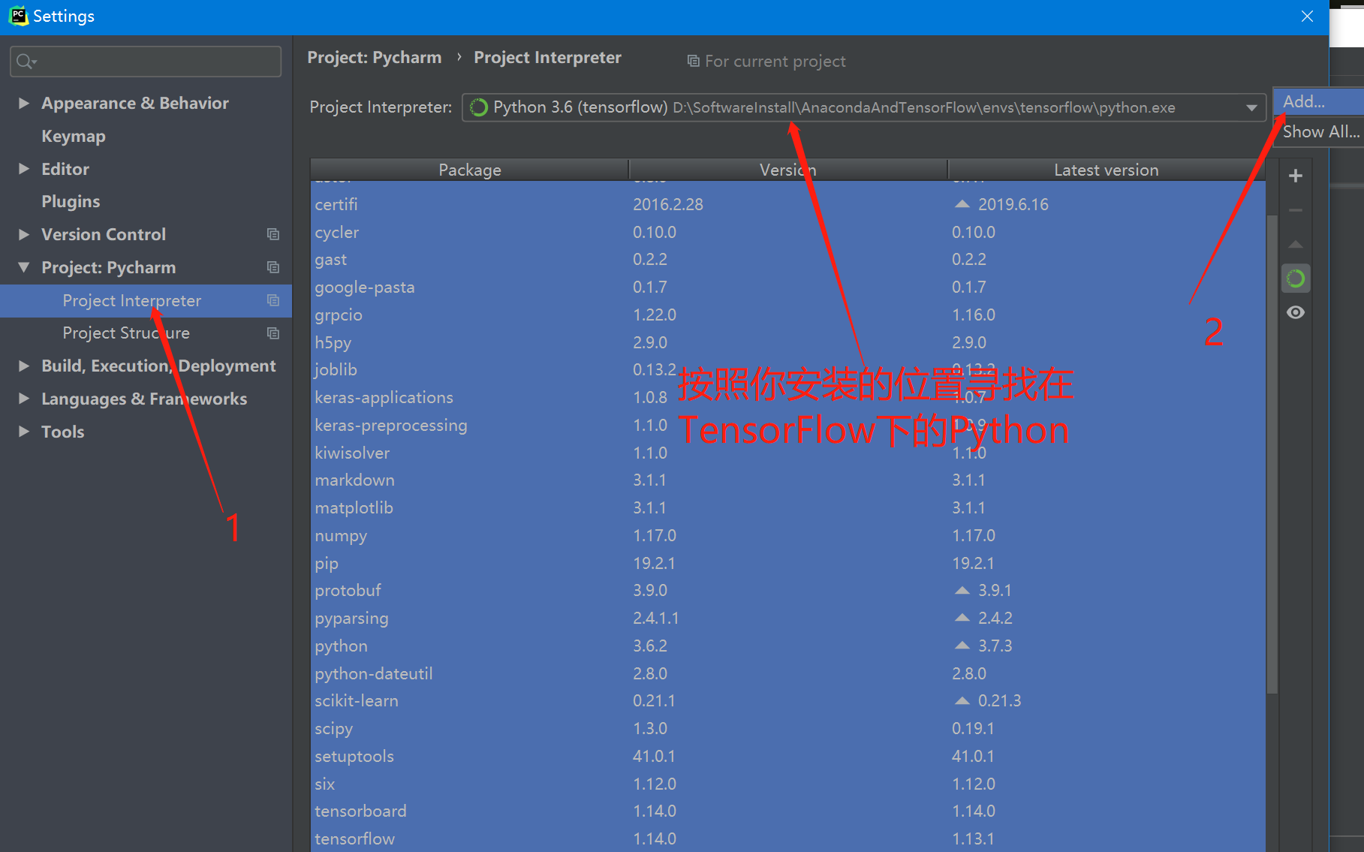Screen dimensions: 1364x852
Task: Expand the Editor section
Action: pyautogui.click(x=23, y=169)
